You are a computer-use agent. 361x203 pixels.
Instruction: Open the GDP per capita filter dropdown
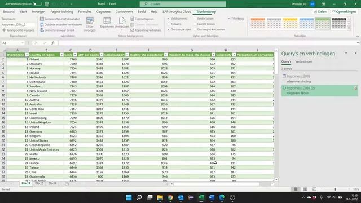102,55
